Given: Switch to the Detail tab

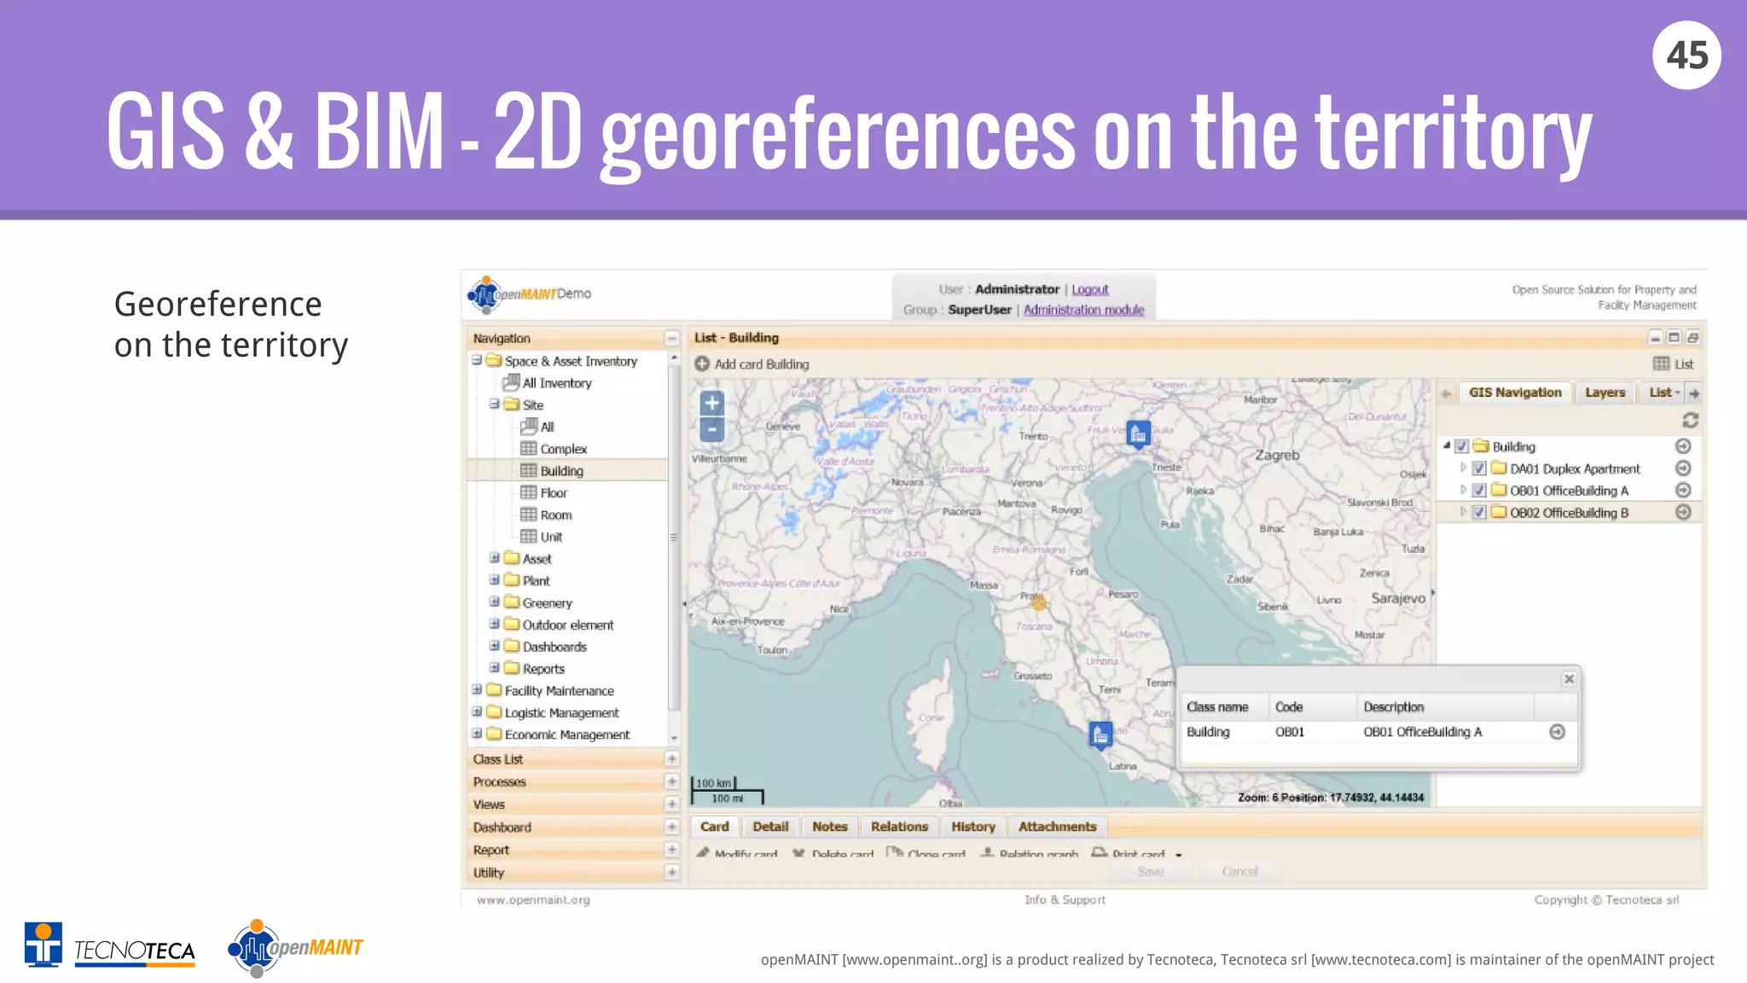Looking at the screenshot, I should 770,827.
